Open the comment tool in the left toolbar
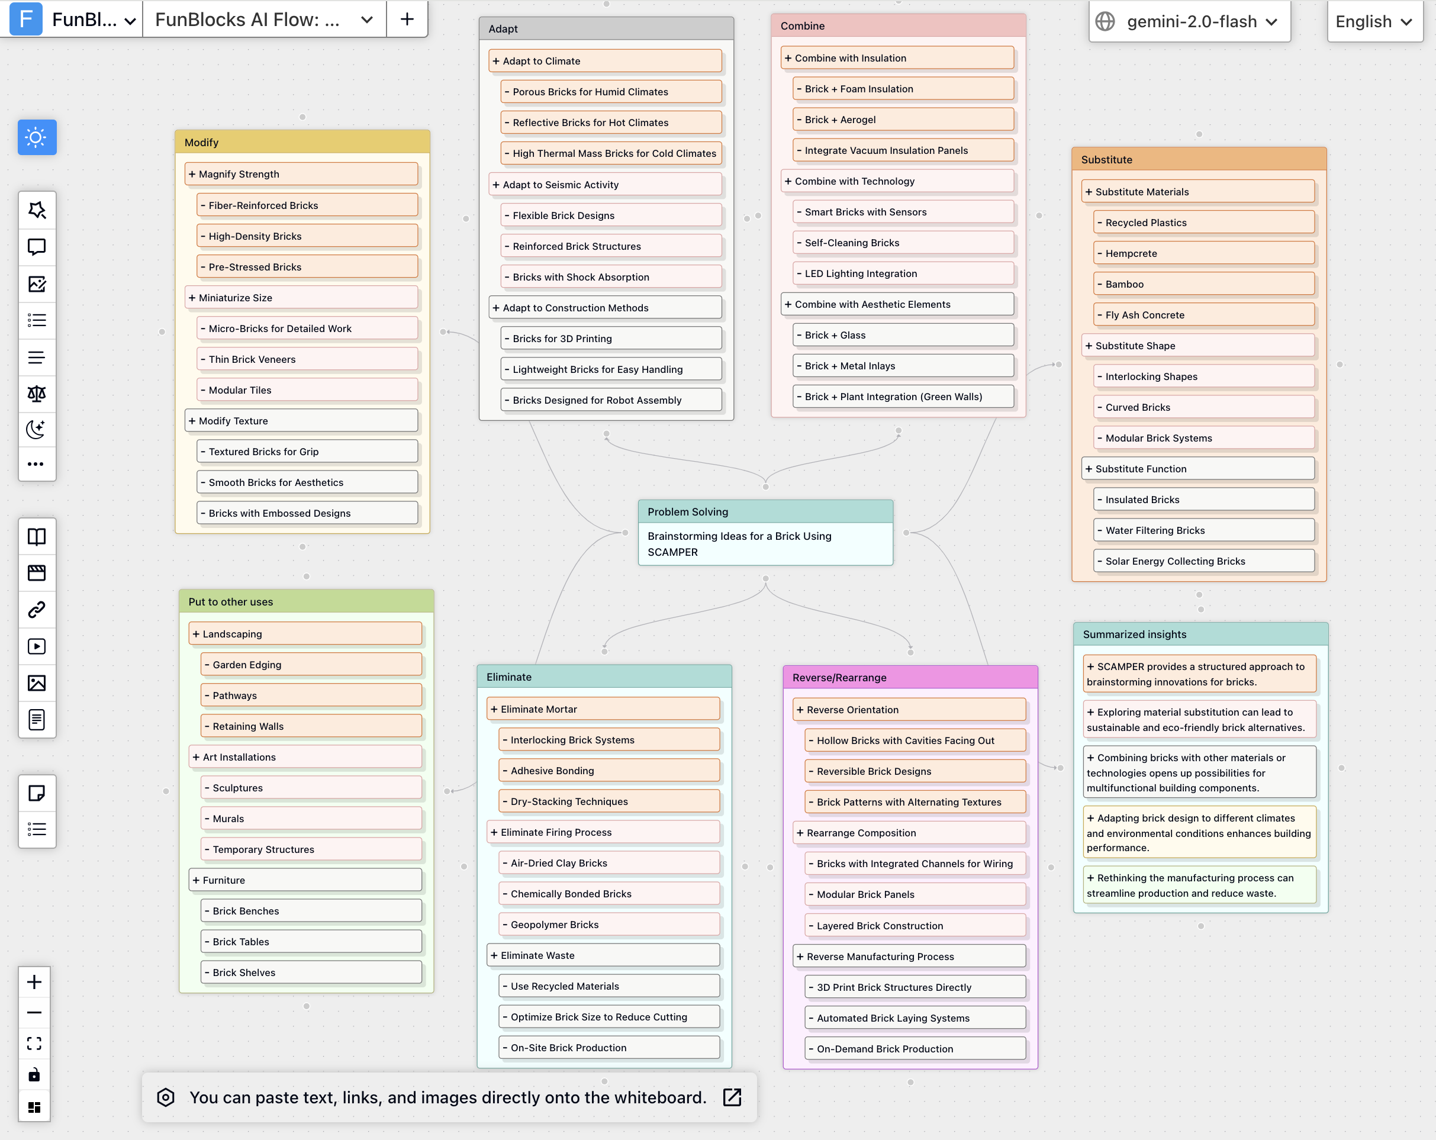Image resolution: width=1436 pixels, height=1140 pixels. click(x=37, y=247)
